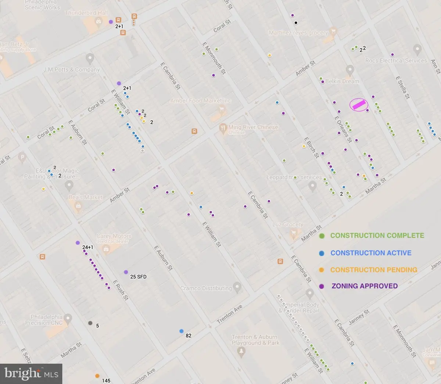Select the orange CONSTRUCTION PENDING color dot
Viewport: 441px width, 384px height.
pos(322,270)
